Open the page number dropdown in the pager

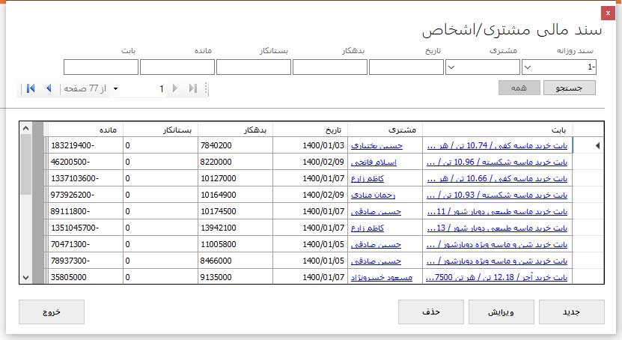click(x=115, y=89)
